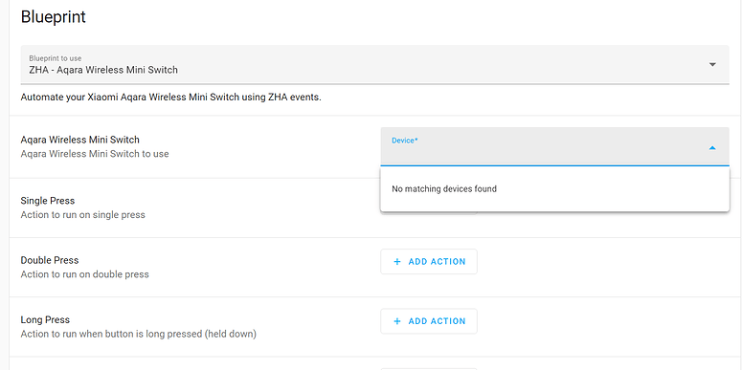Click the Double Press label

tap(50, 260)
